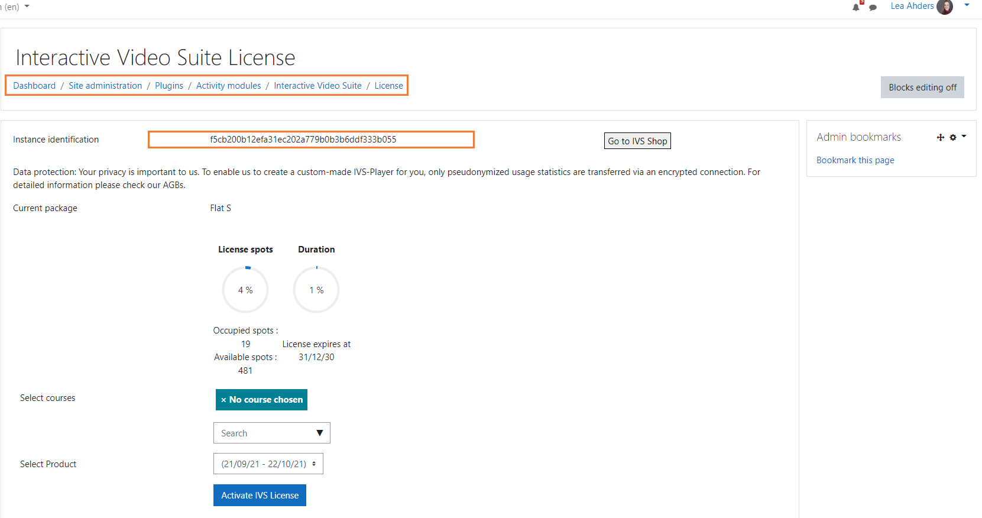The width and height of the screenshot is (982, 518).
Task: Click Lea Ahders' profile avatar
Action: pos(945,7)
